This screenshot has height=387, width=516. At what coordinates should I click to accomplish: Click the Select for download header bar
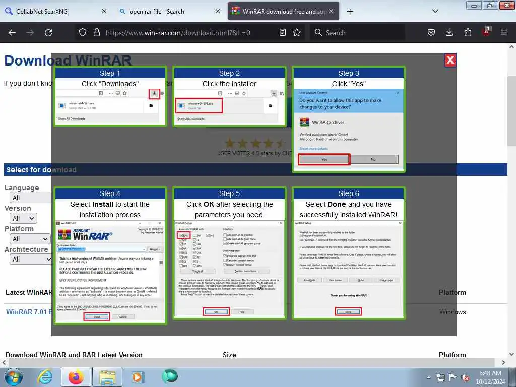[255, 169]
